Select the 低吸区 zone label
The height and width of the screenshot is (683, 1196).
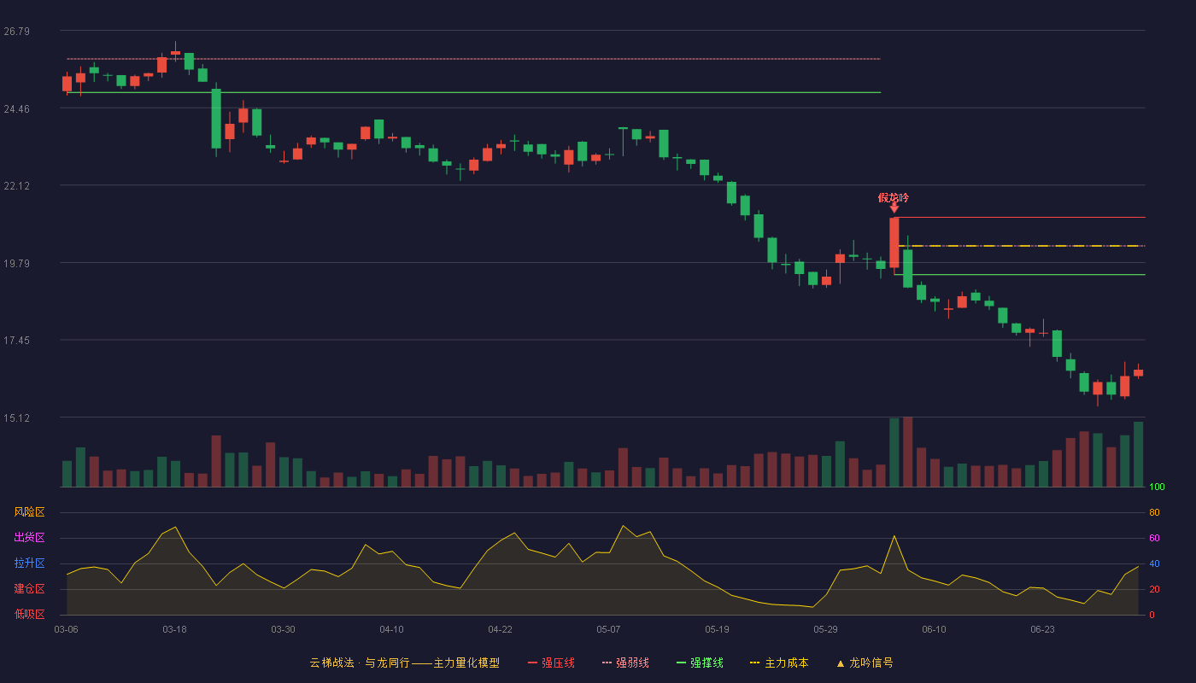coord(29,615)
